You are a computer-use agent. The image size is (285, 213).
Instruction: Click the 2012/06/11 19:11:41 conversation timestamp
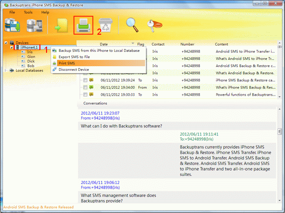coord(199,134)
